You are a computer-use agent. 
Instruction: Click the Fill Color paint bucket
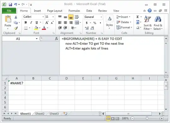pos(36,28)
